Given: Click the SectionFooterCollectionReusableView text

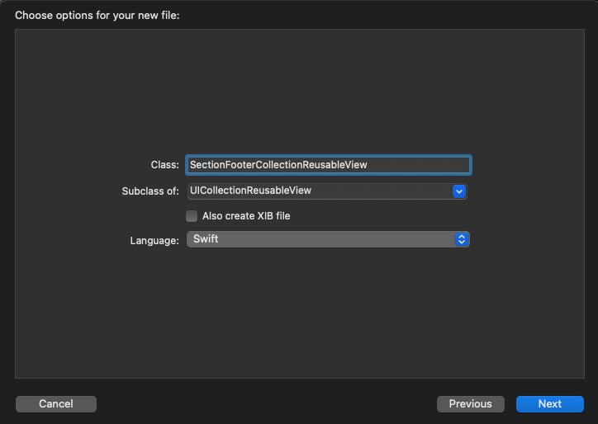Looking at the screenshot, I should click(278, 165).
